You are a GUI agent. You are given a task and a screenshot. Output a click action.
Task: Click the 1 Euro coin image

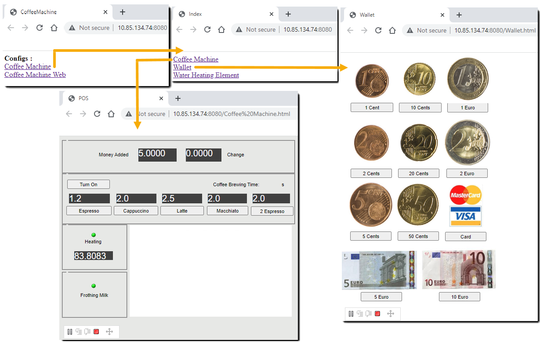(468, 79)
